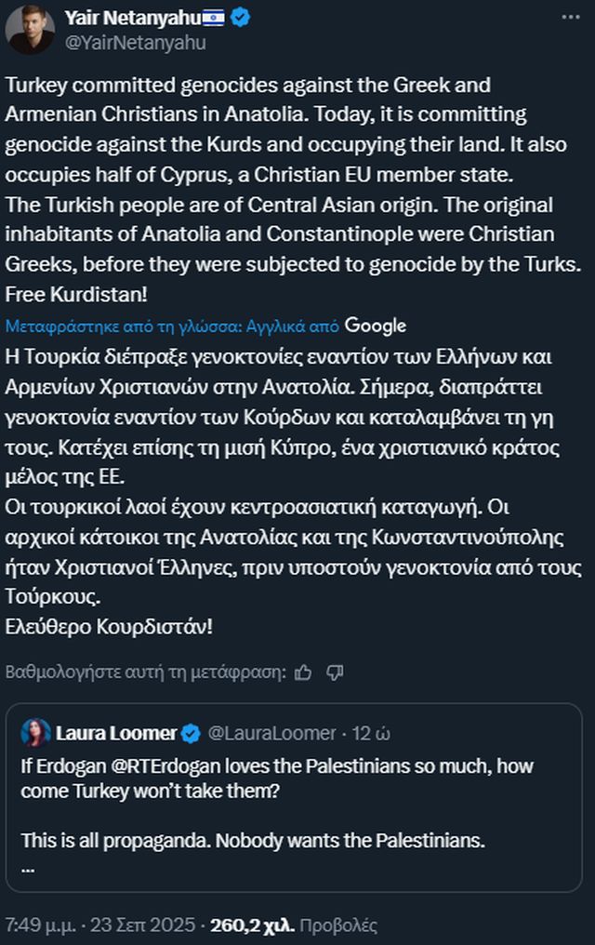The width and height of the screenshot is (595, 945).
Task: Click the Laura Loomer name in the quoted tweet
Action: (116, 734)
